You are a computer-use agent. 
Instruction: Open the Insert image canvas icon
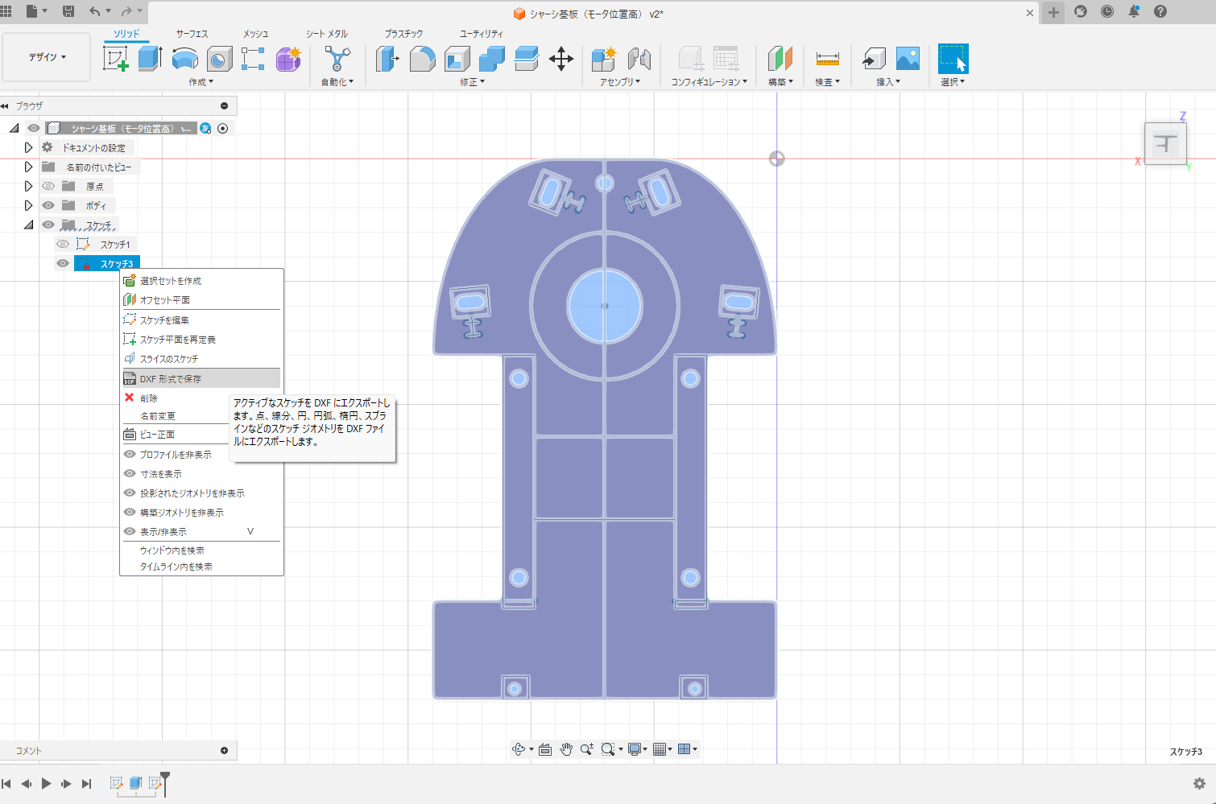pos(908,59)
